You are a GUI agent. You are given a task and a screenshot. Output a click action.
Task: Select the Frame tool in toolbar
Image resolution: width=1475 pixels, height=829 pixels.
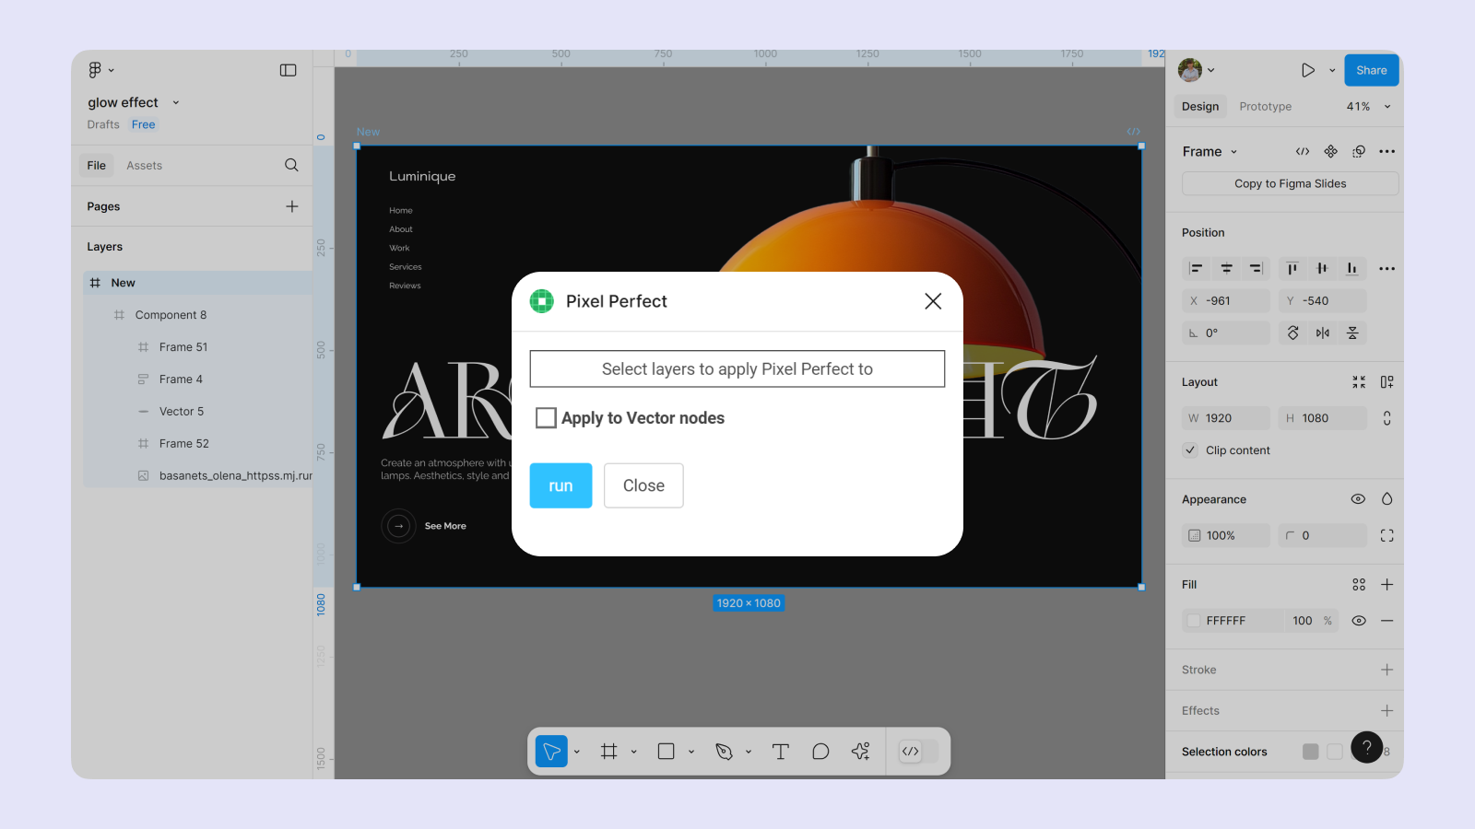[609, 752]
